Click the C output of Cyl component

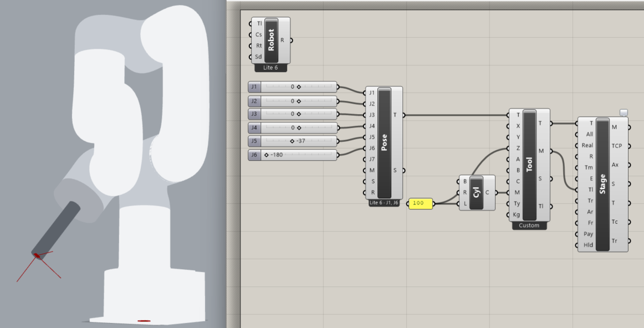[x=487, y=192]
